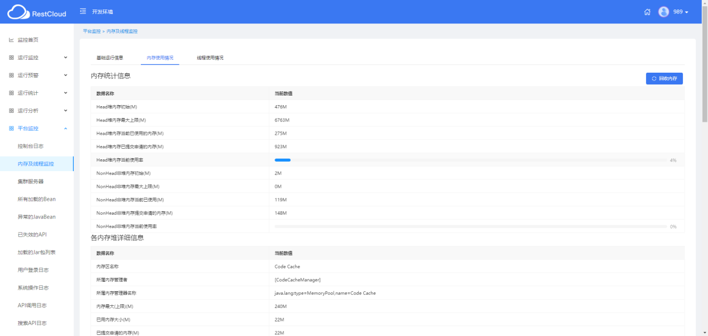Click 内存及线程监控 breadcrumb link
The image size is (708, 336).
pyautogui.click(x=122, y=31)
